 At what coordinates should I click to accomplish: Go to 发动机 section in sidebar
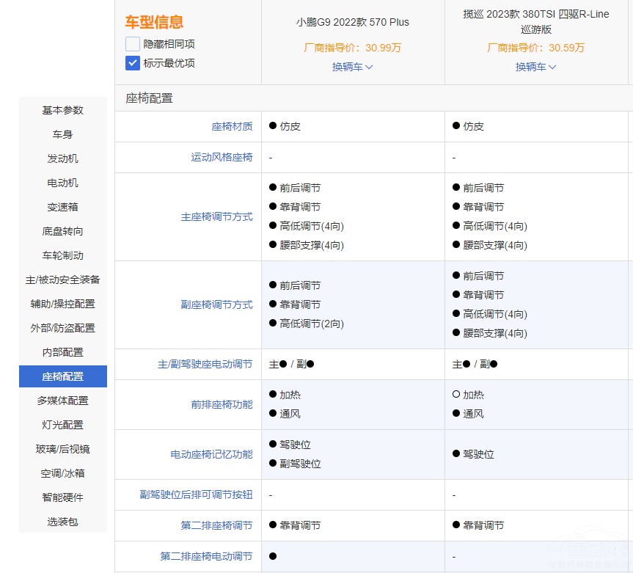pyautogui.click(x=63, y=158)
